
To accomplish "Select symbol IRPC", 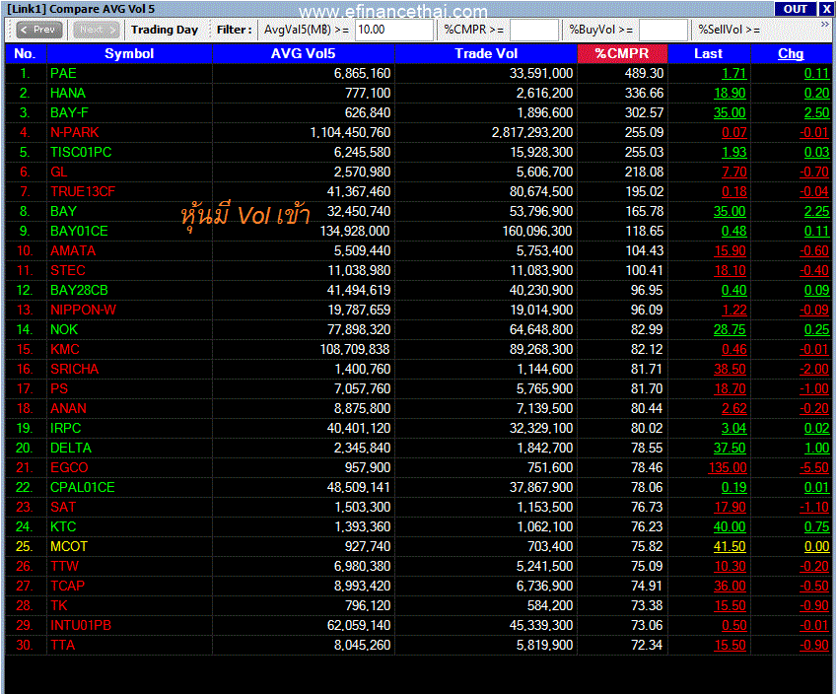I will (66, 429).
